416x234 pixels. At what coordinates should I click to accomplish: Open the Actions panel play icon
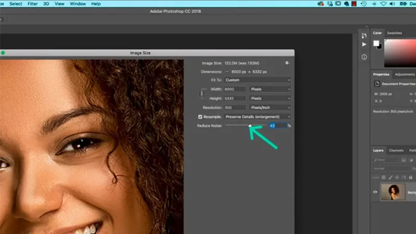pos(364,45)
